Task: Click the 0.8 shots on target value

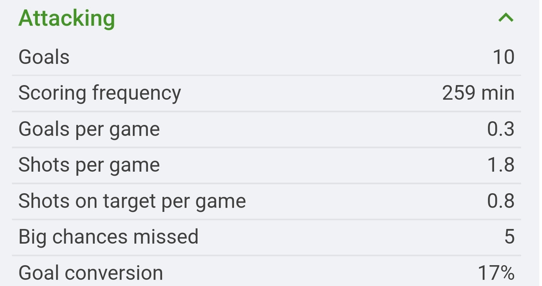Action: [501, 201]
